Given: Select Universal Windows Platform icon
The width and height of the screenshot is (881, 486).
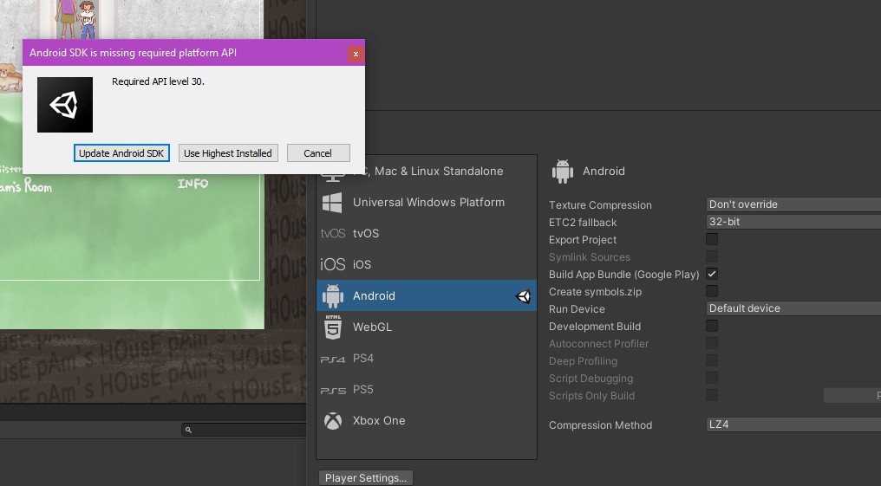Looking at the screenshot, I should (x=332, y=203).
